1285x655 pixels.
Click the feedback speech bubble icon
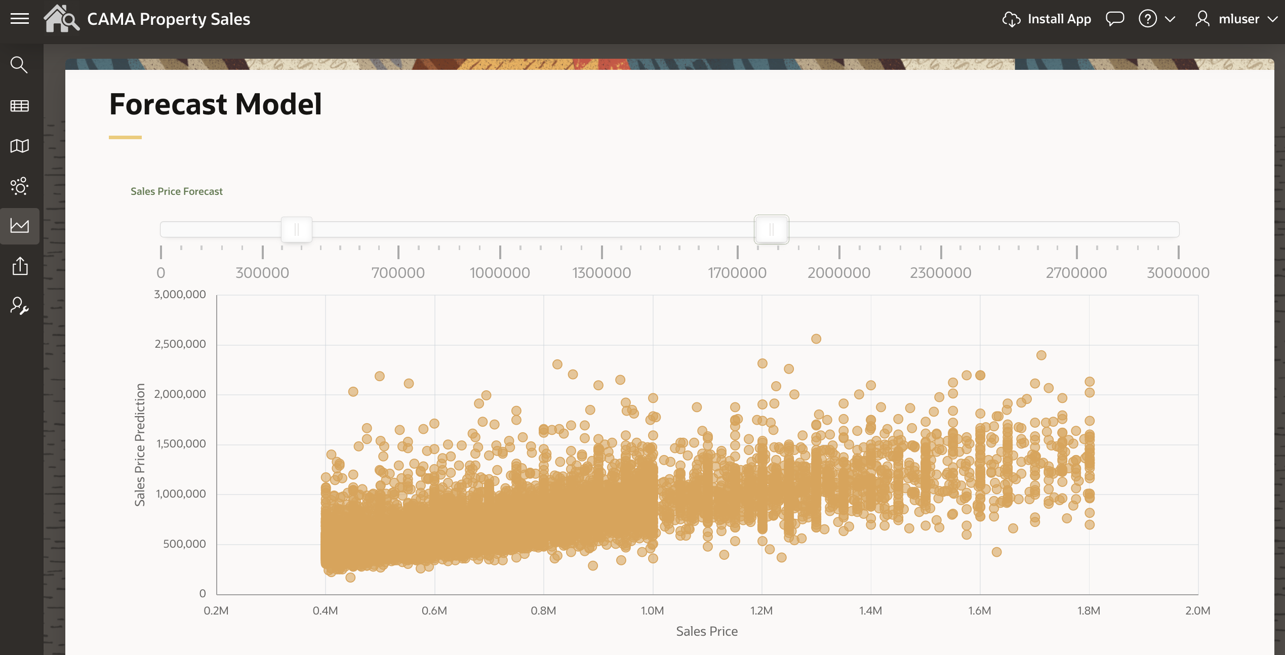coord(1114,19)
